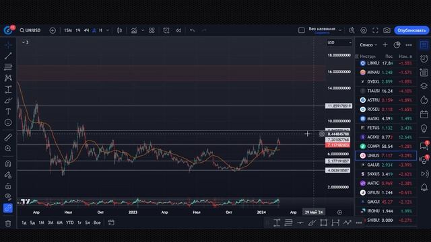Take a chart snapshot with the camera icon
Screen dimensions: 431x242
[387, 30]
